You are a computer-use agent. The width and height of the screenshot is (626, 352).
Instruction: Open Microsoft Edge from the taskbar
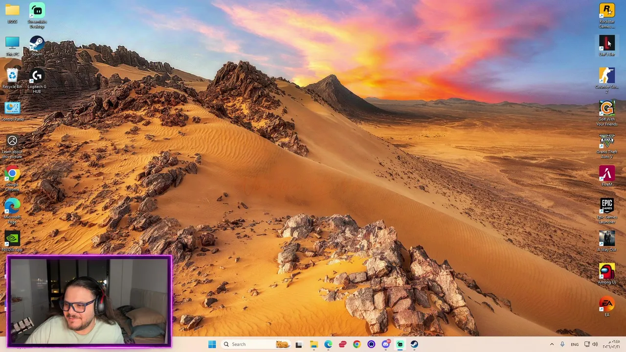[x=328, y=344]
